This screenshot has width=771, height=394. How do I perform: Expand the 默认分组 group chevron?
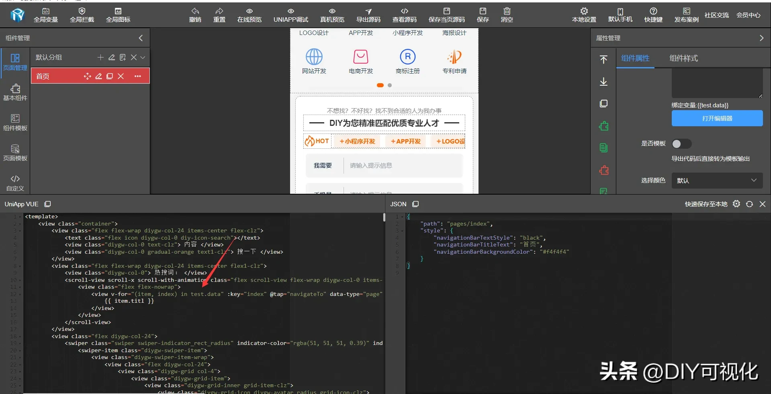tap(143, 57)
